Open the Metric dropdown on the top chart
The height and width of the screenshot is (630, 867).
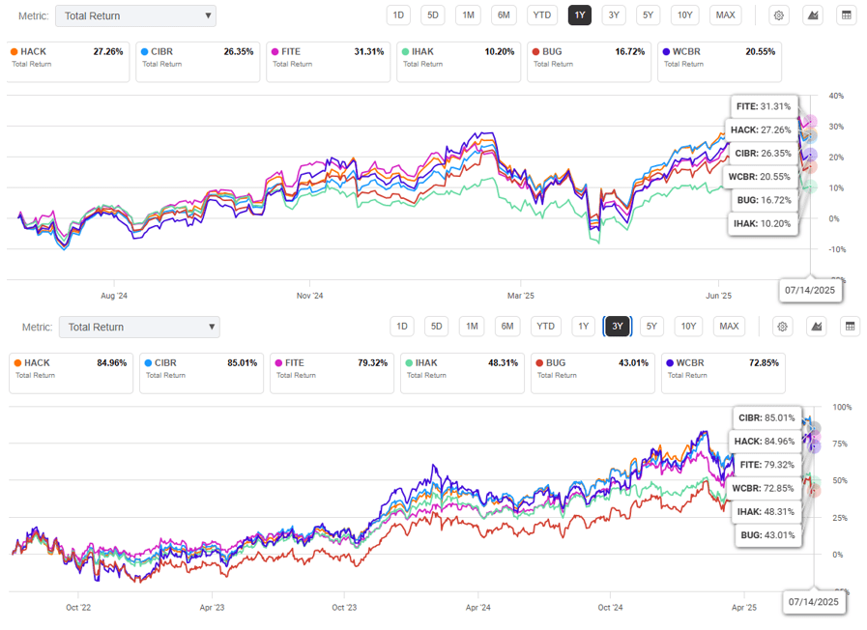point(135,15)
